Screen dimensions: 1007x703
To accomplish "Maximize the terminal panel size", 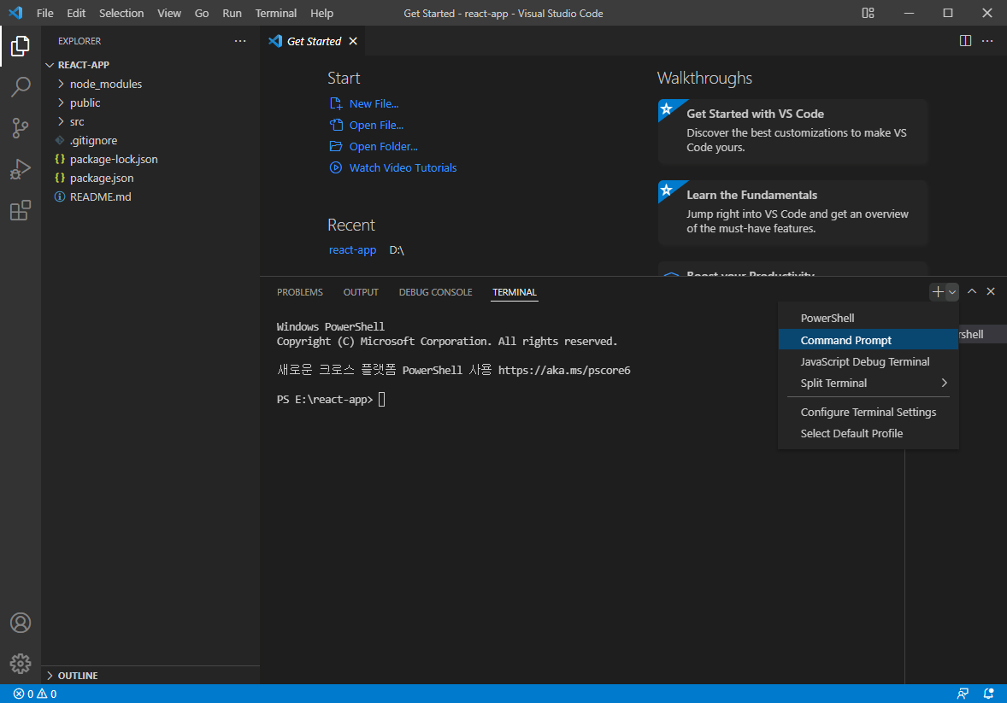I will 972,291.
